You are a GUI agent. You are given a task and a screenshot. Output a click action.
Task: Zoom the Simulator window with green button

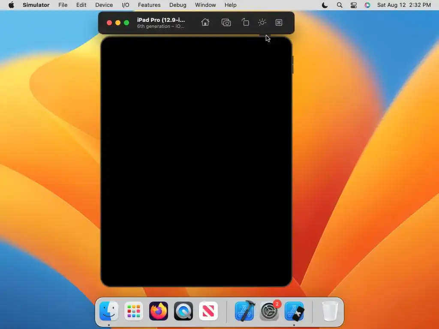[x=126, y=23]
